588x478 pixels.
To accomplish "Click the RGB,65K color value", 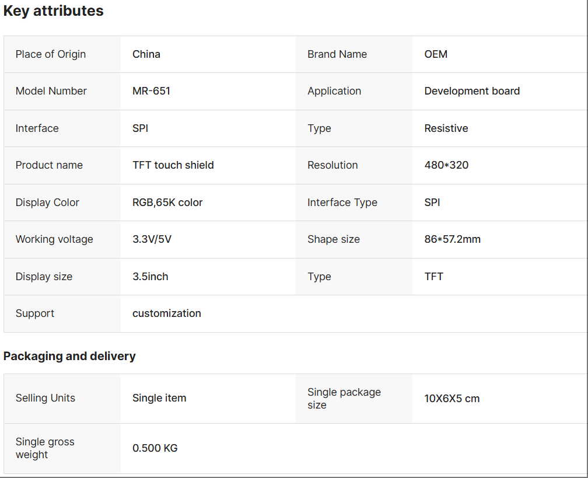I will point(167,203).
